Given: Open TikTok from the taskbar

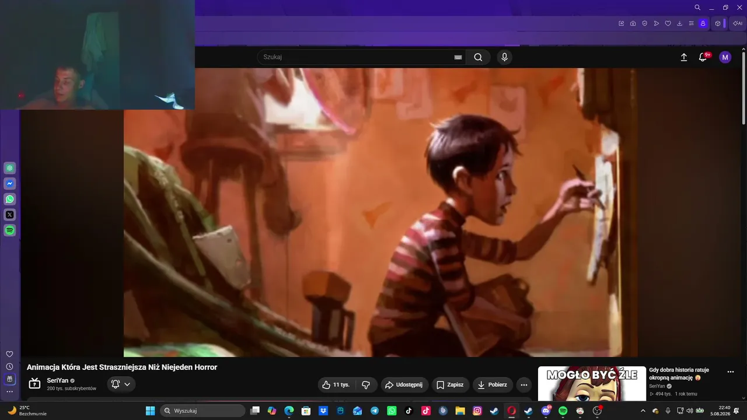Looking at the screenshot, I should (x=409, y=411).
